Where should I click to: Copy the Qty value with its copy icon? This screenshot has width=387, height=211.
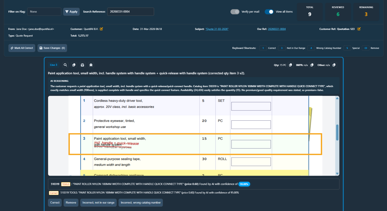291,65
